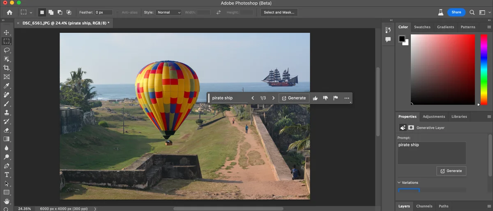Toggle Intersect with selection mode

(69, 12)
